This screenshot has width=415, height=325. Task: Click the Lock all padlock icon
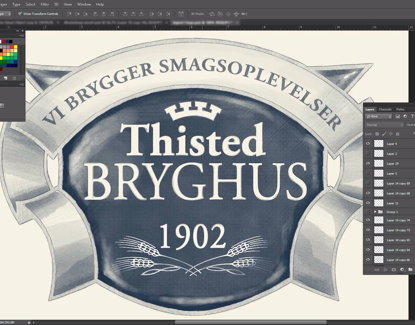coord(398,134)
